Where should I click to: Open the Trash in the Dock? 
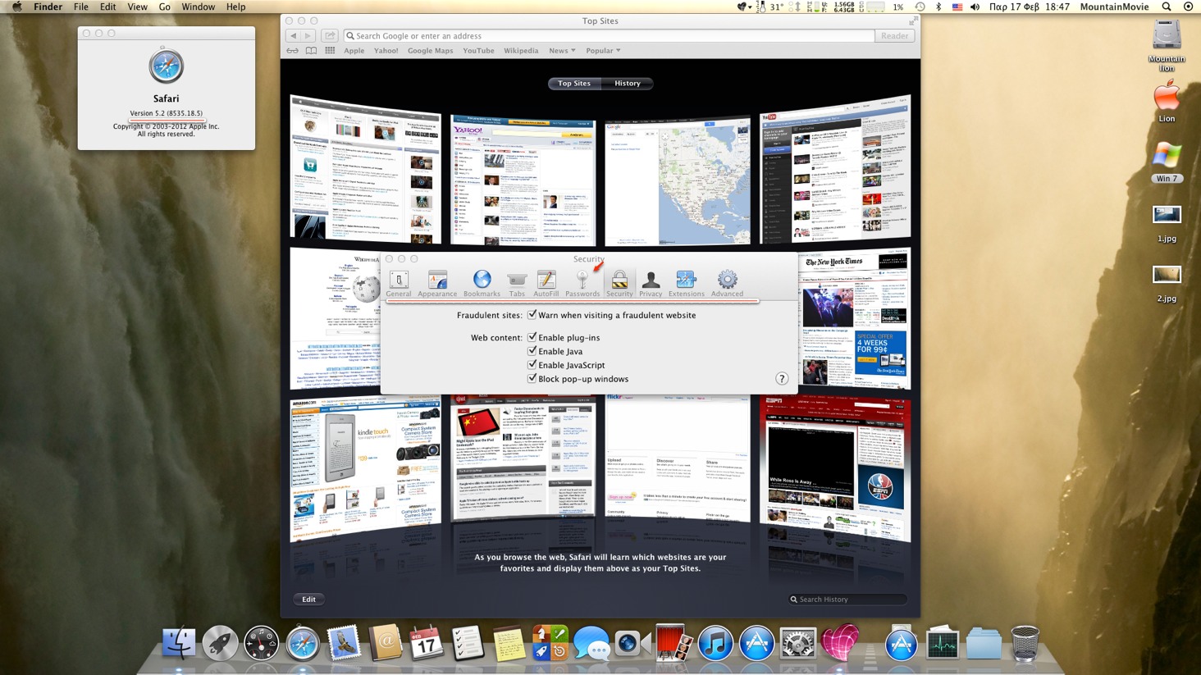point(1025,643)
